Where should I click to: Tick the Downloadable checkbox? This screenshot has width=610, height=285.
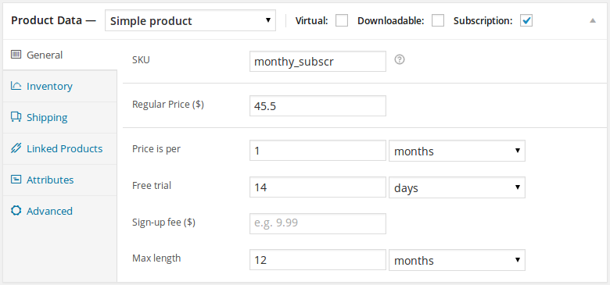coord(438,20)
